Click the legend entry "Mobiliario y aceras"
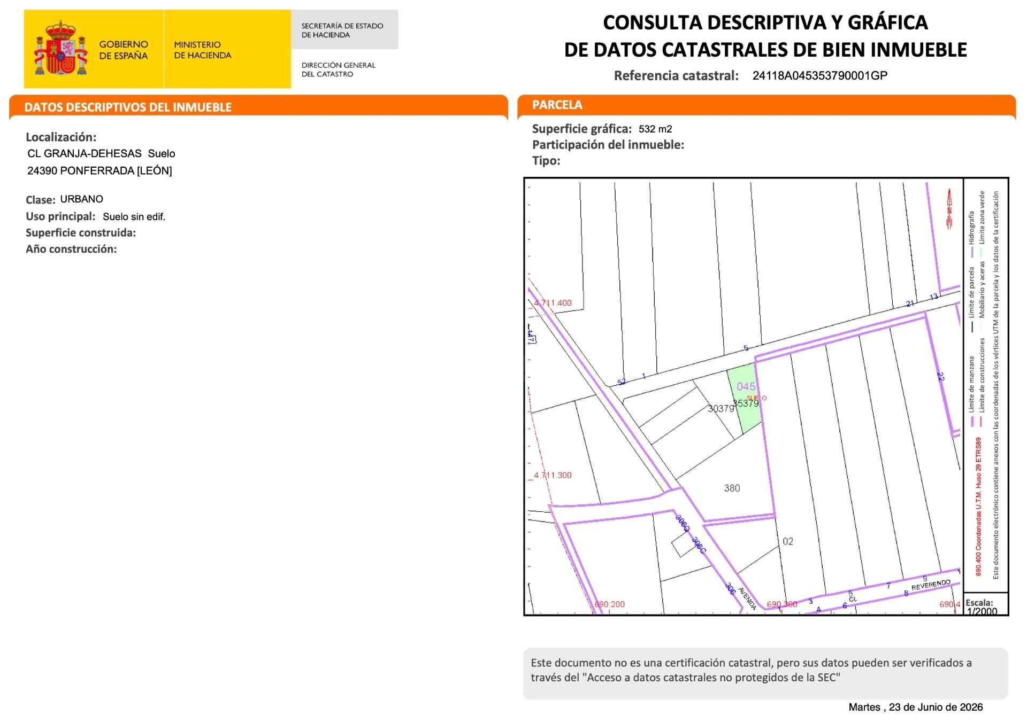This screenshot has height=724, width=1027. coord(982,290)
